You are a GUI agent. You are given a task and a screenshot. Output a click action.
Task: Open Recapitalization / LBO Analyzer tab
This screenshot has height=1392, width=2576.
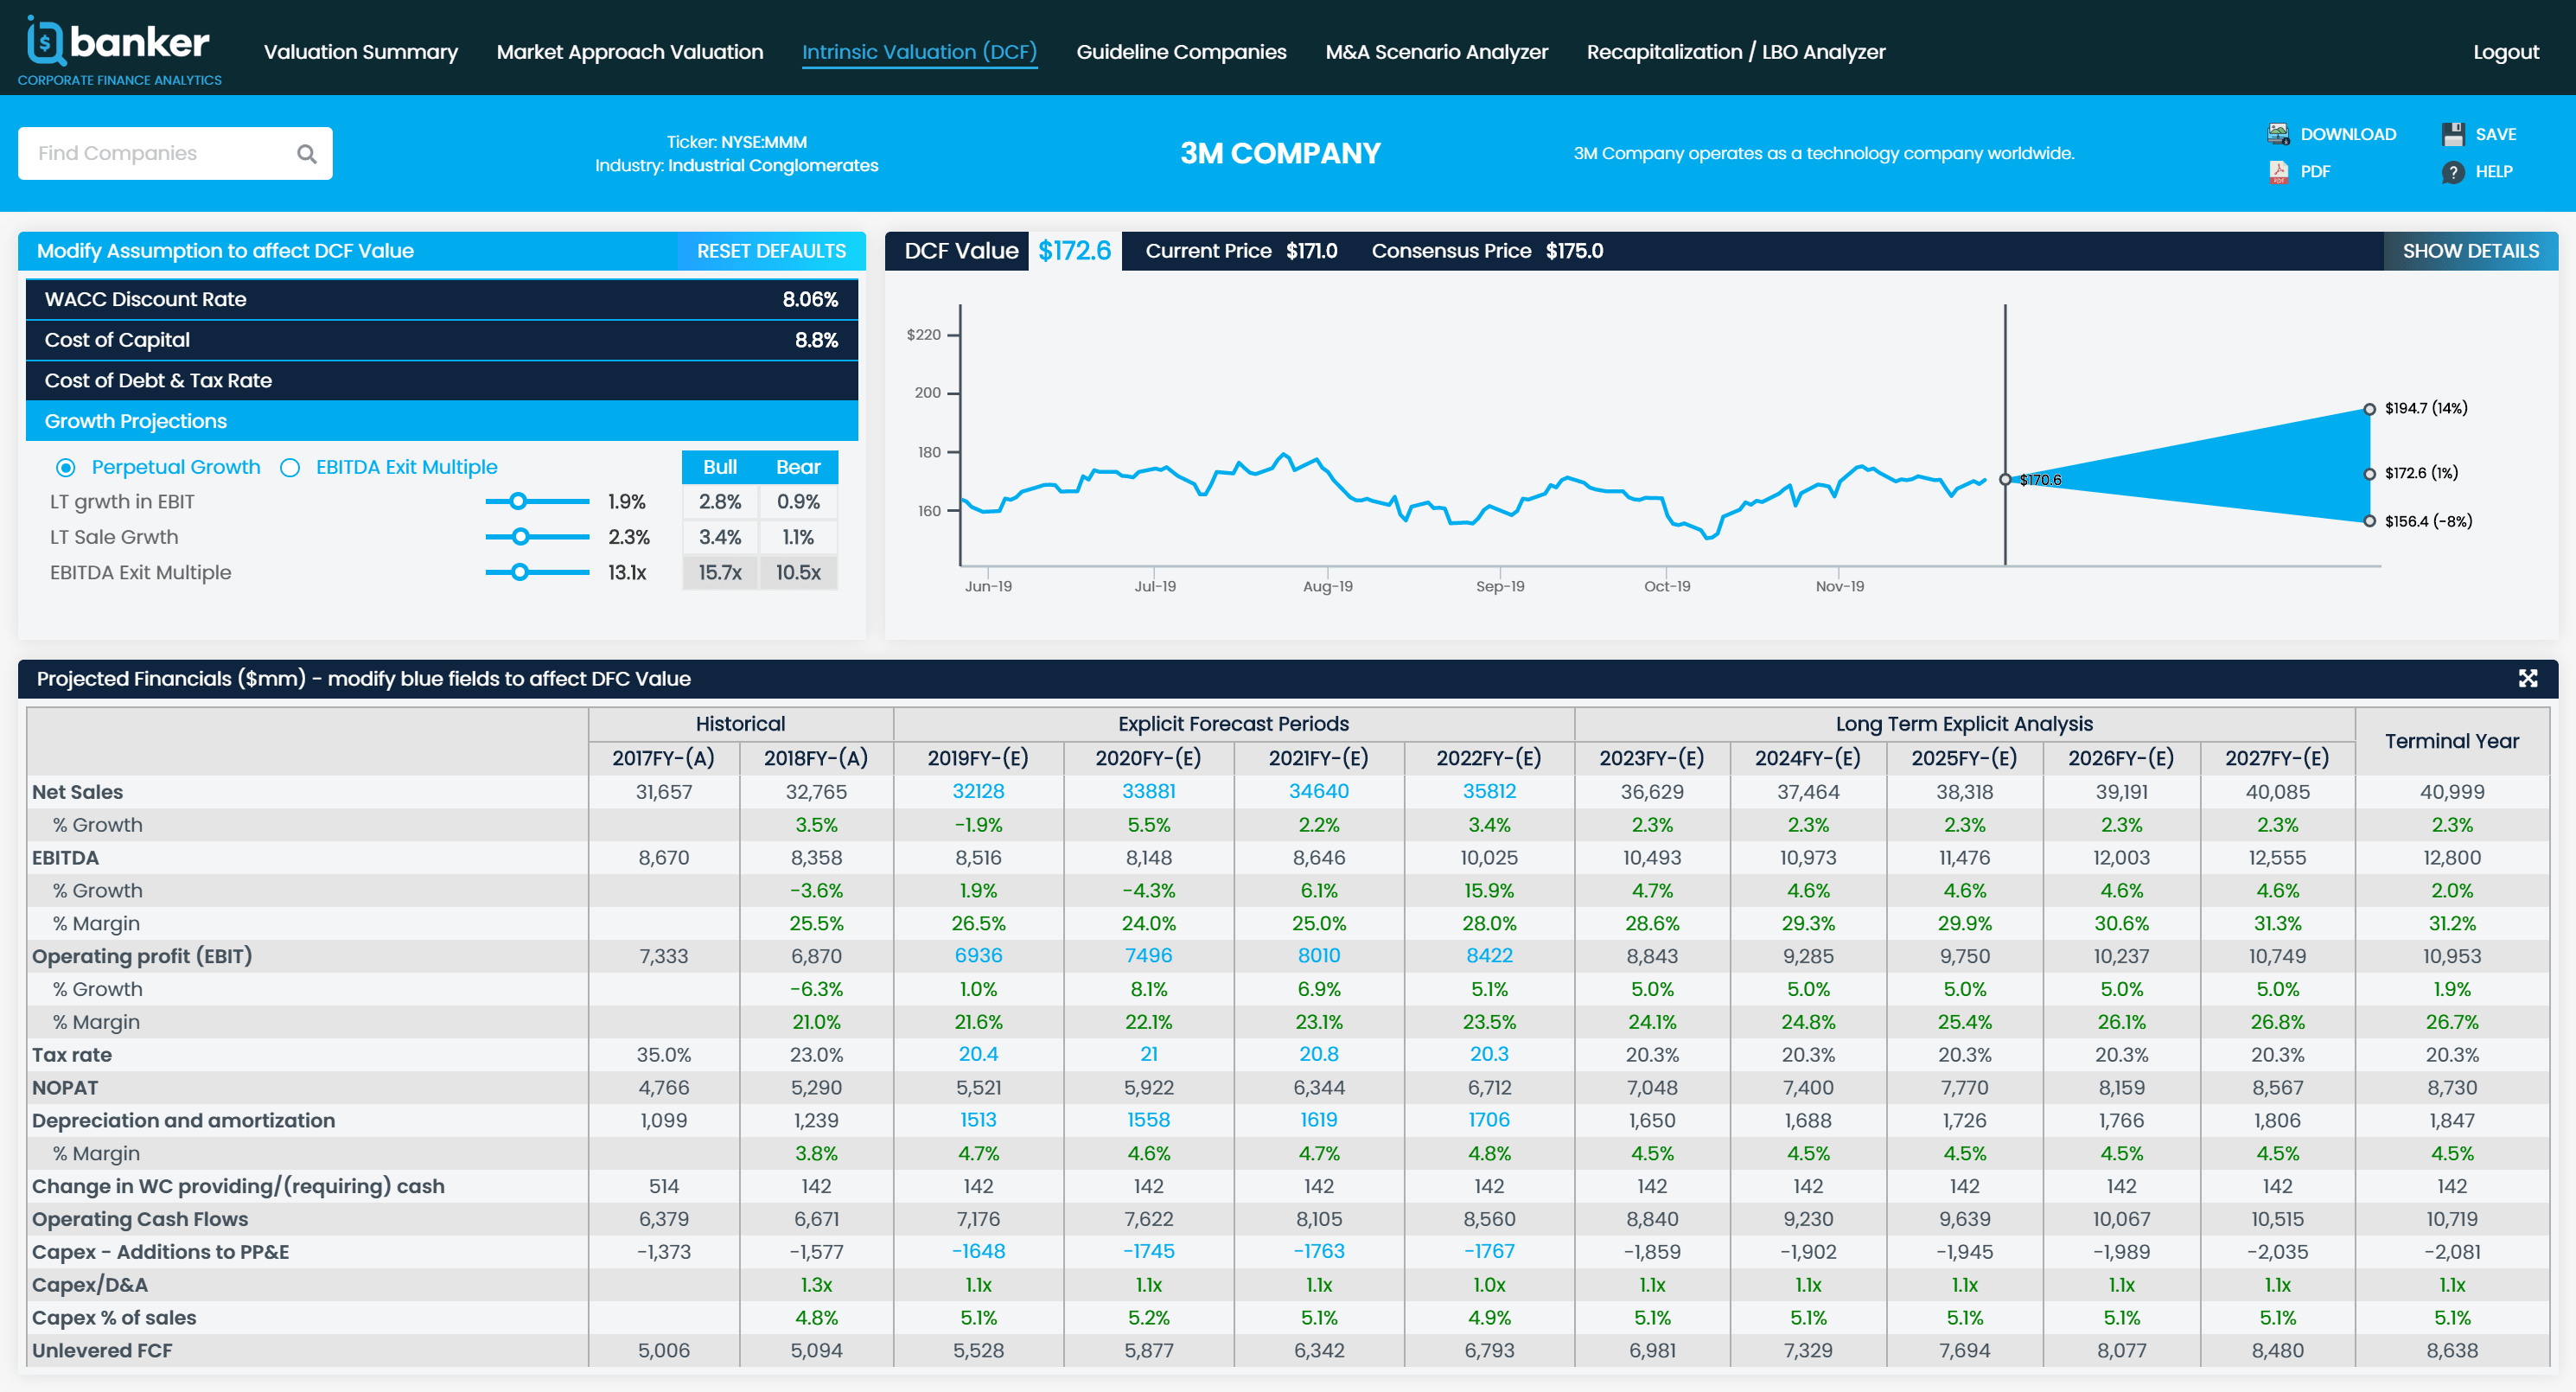1735,52
